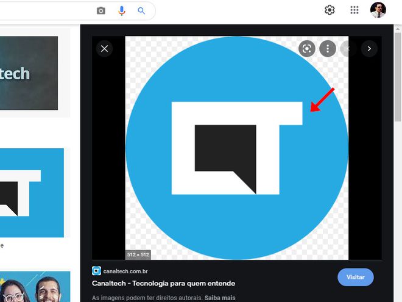
Task: Open the three-dot more options menu
Action: (x=328, y=49)
